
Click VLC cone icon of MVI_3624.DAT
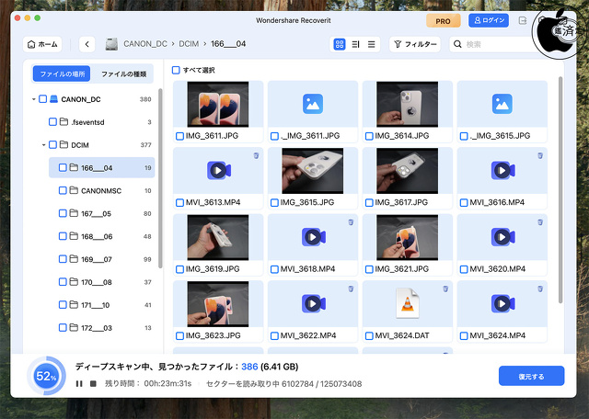(x=408, y=303)
